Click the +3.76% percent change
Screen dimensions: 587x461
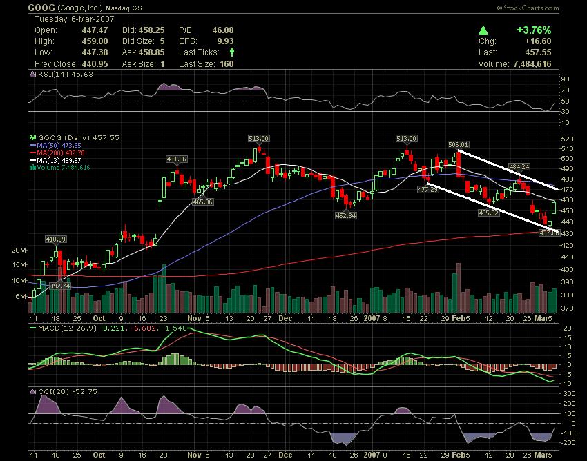click(x=534, y=30)
